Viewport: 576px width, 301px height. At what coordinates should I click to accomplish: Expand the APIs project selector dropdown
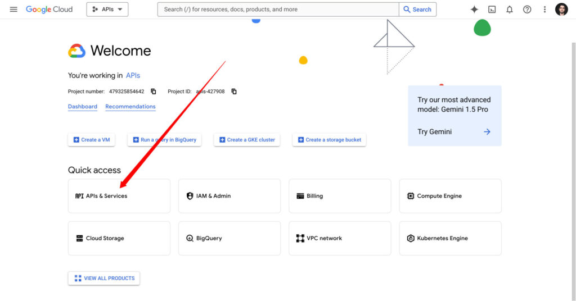[107, 10]
